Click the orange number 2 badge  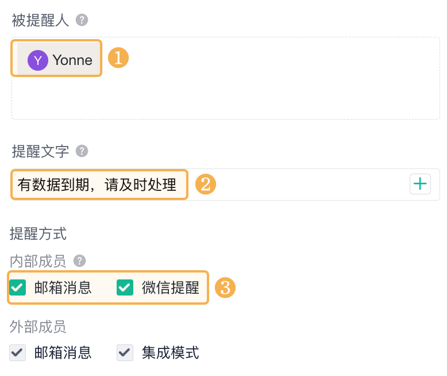coord(206,184)
